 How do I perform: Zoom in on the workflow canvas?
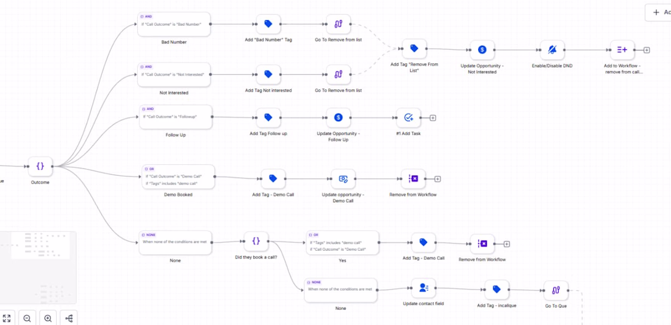point(48,318)
